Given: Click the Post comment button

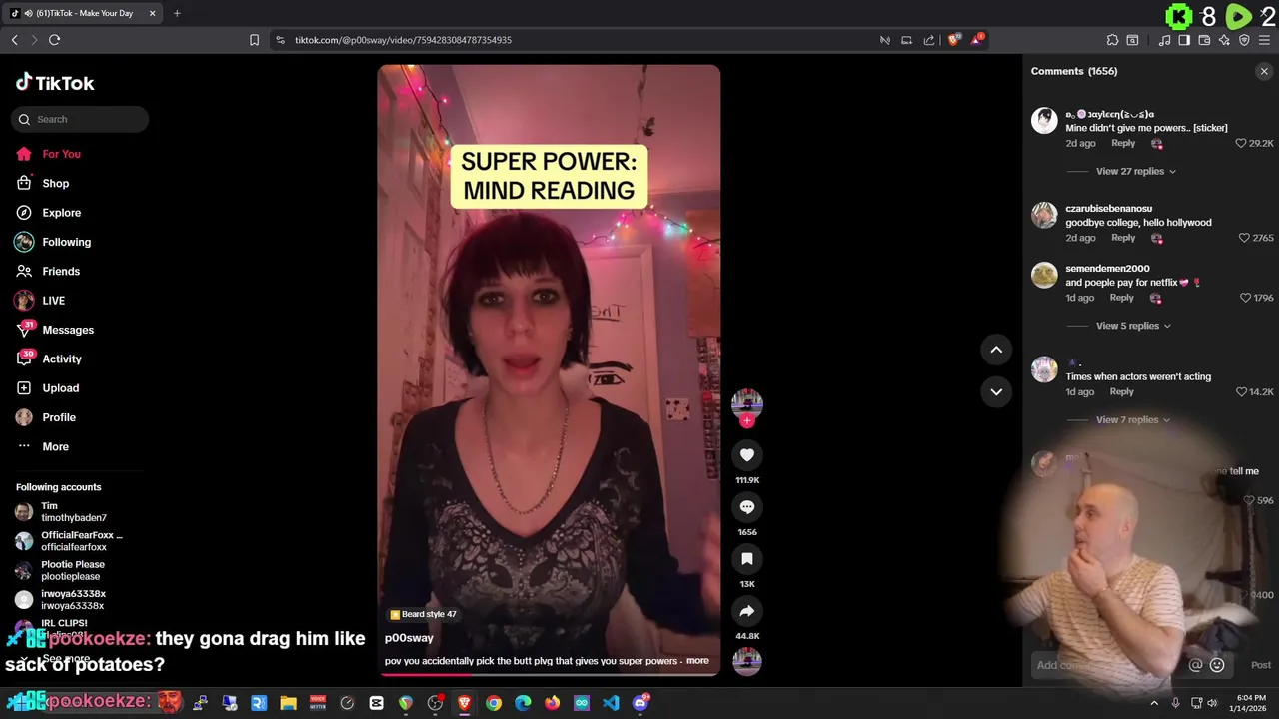Looking at the screenshot, I should [x=1261, y=665].
